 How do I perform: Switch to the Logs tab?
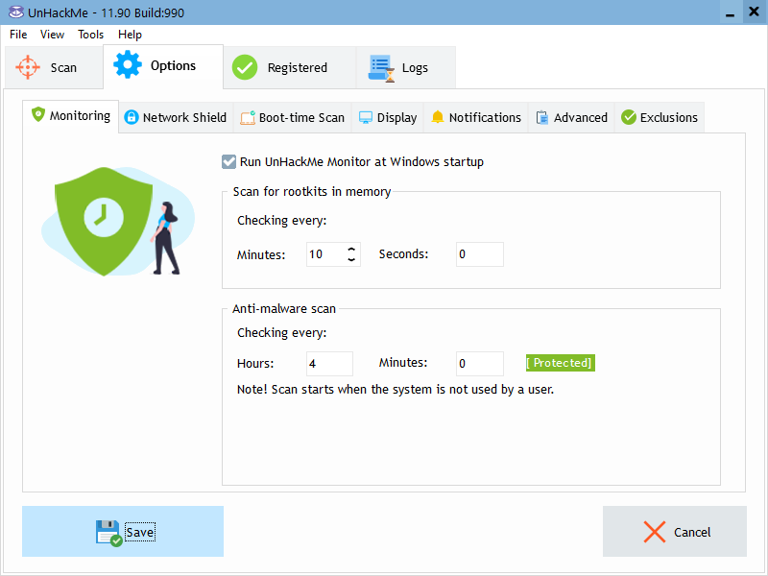(406, 67)
